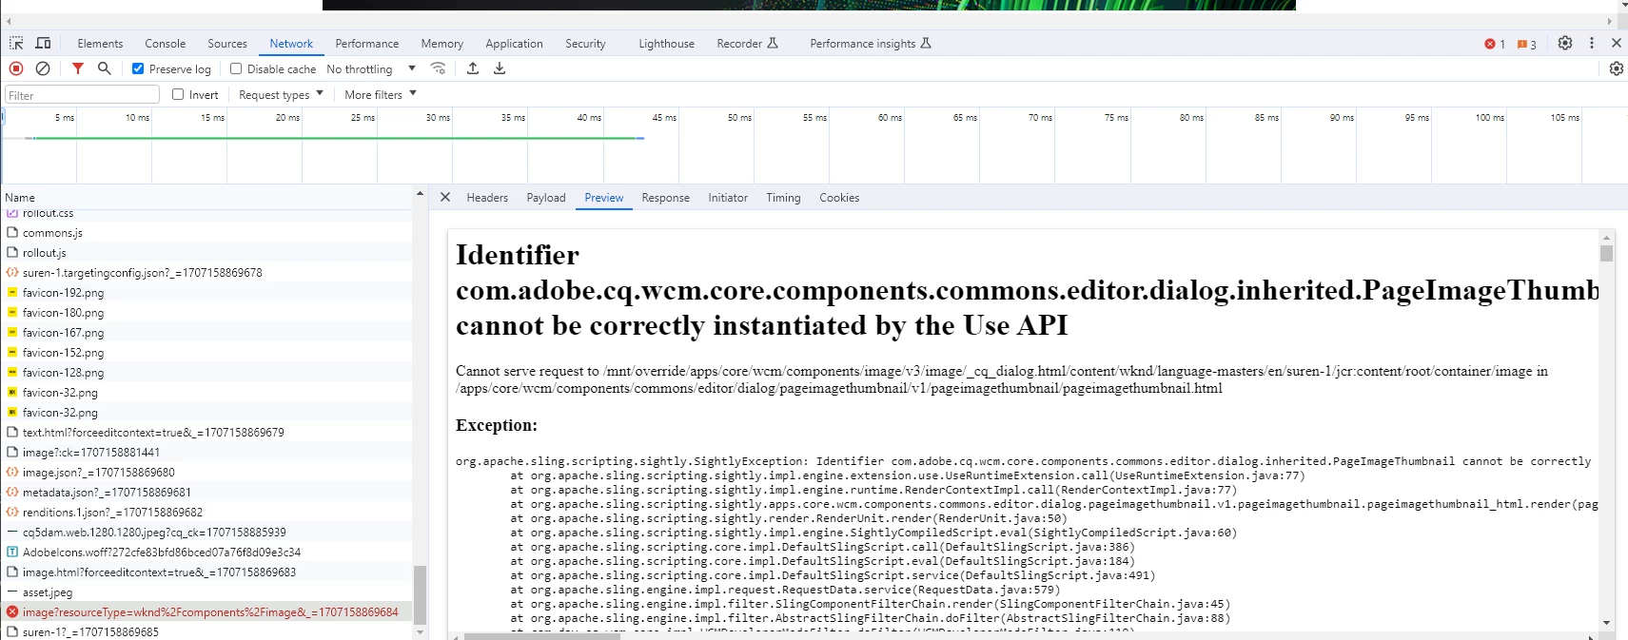The width and height of the screenshot is (1628, 640).
Task: Click preview pane vertical scrollbar thumb
Action: pos(1606,253)
